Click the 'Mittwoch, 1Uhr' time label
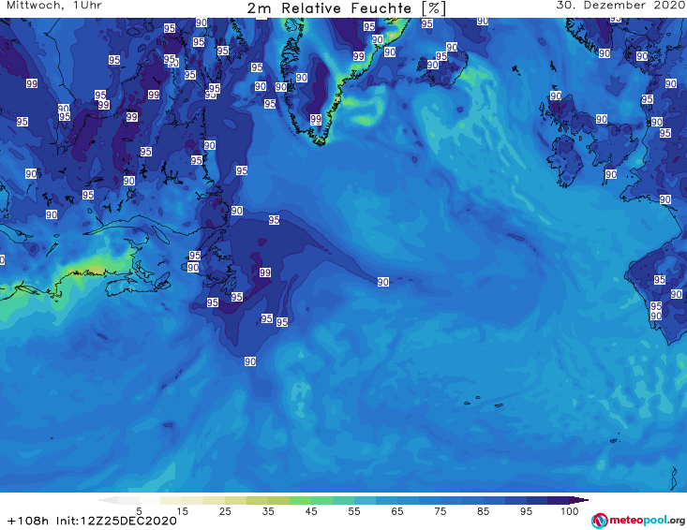This screenshot has height=530, width=687. (54, 6)
